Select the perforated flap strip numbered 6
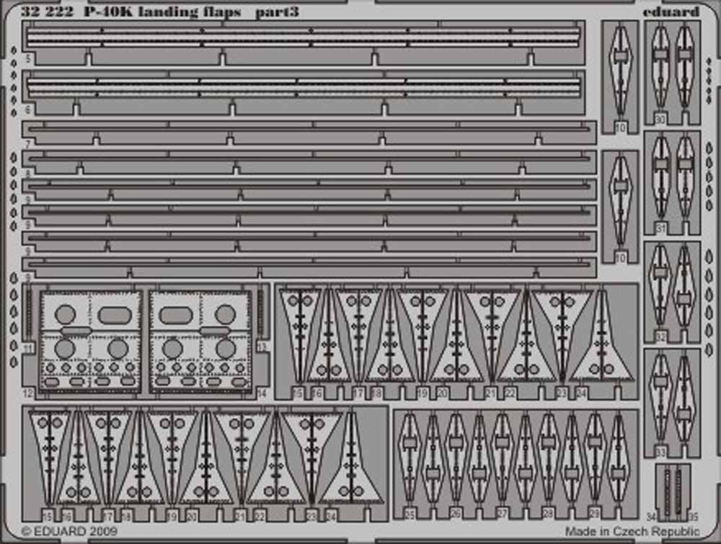The height and width of the screenshot is (544, 721). tap(303, 87)
